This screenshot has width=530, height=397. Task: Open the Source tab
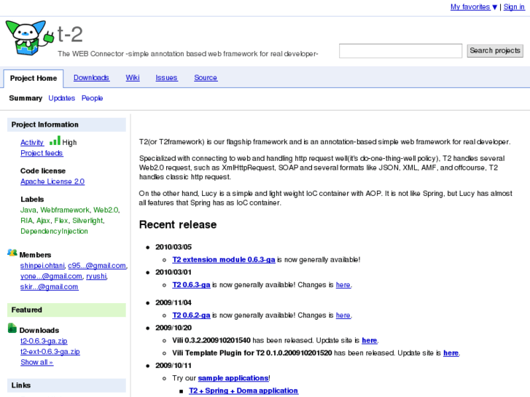[x=206, y=78]
